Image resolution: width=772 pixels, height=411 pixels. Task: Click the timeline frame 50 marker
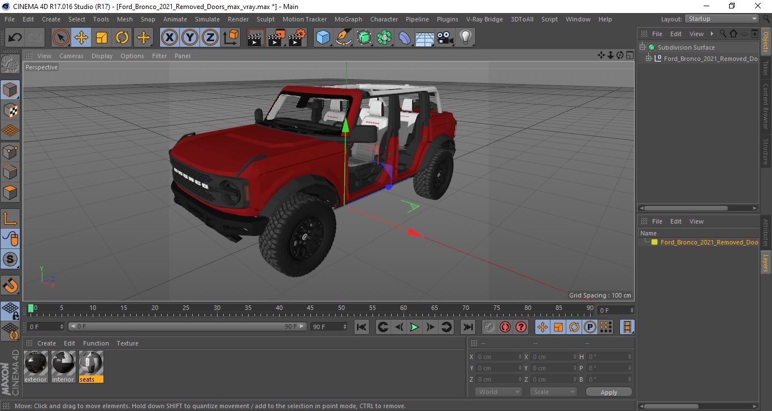342,309
